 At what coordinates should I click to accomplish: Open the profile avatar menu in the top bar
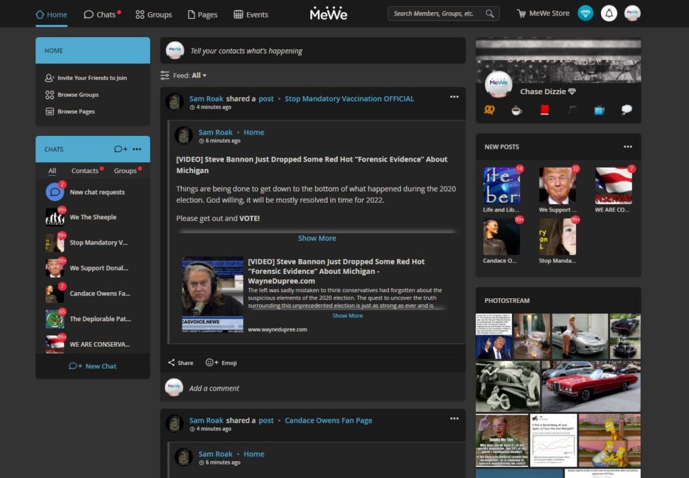pyautogui.click(x=632, y=13)
